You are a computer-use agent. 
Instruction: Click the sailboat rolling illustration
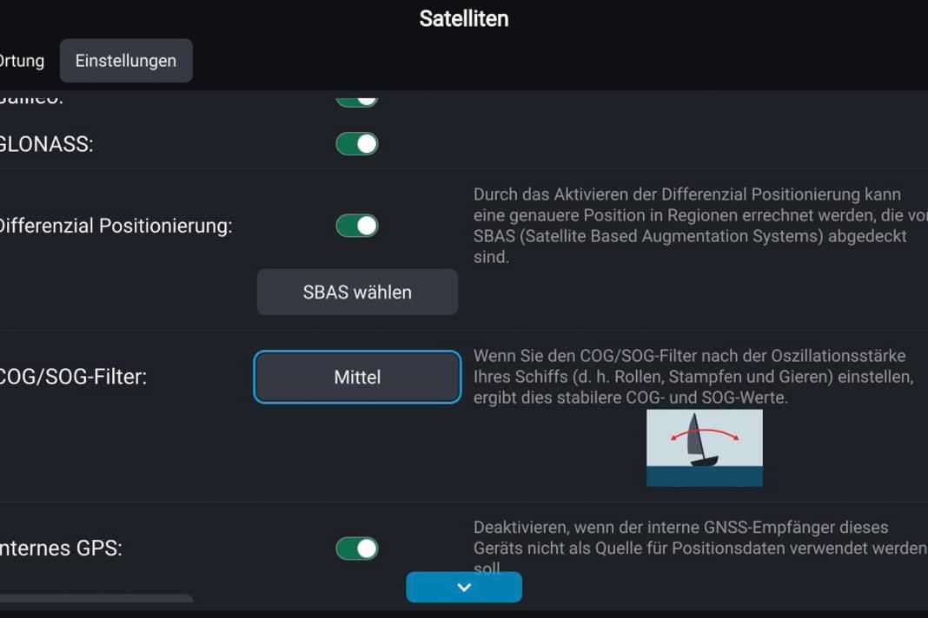point(705,448)
